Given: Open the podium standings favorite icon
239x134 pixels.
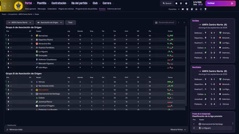Looking at the screenshot, I should click(x=196, y=9).
